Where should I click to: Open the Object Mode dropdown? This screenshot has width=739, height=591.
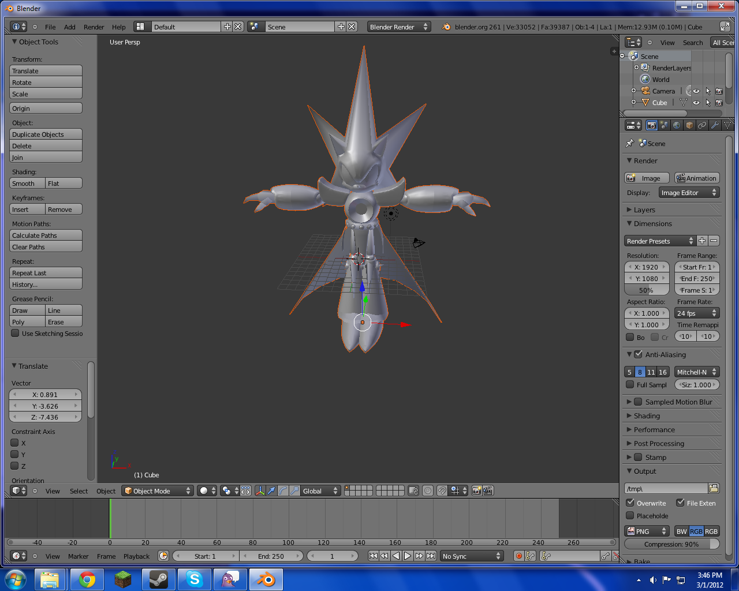[158, 491]
